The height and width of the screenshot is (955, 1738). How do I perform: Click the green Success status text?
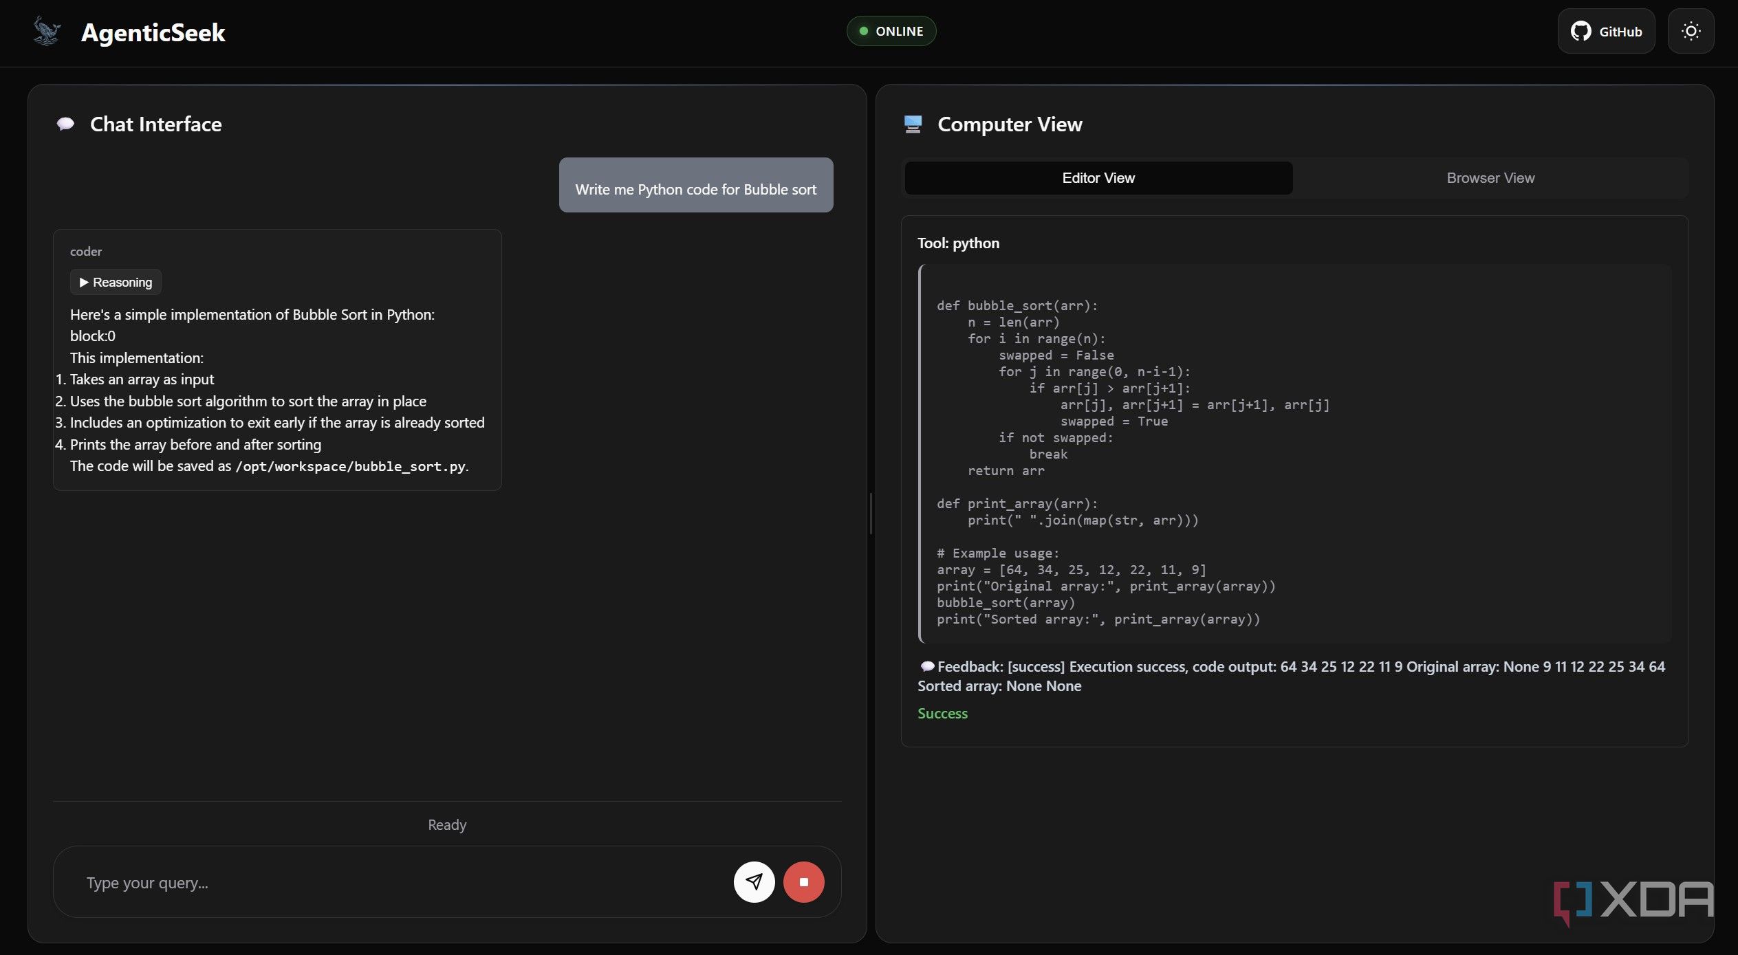pos(942,714)
